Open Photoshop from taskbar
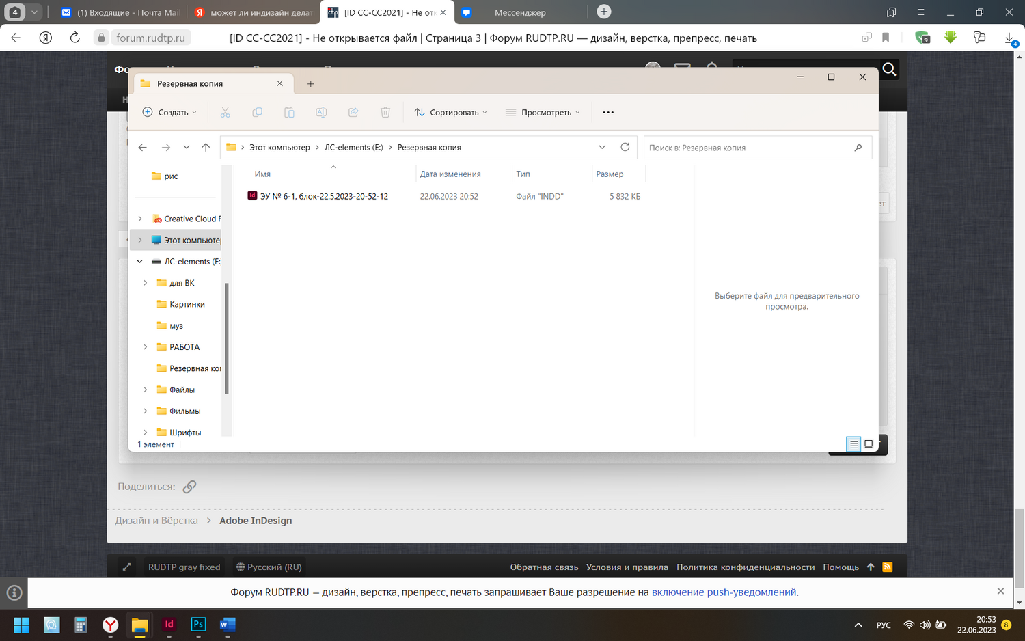This screenshot has height=641, width=1025. (198, 625)
